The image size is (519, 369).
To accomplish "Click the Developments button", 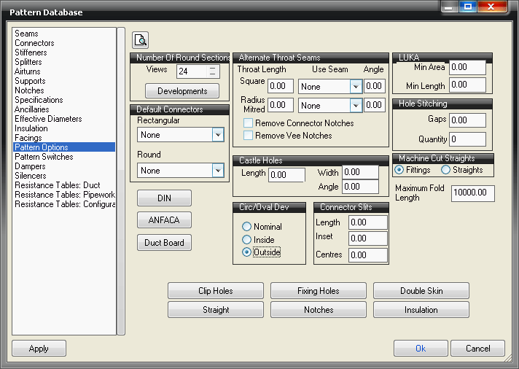I will (x=182, y=90).
